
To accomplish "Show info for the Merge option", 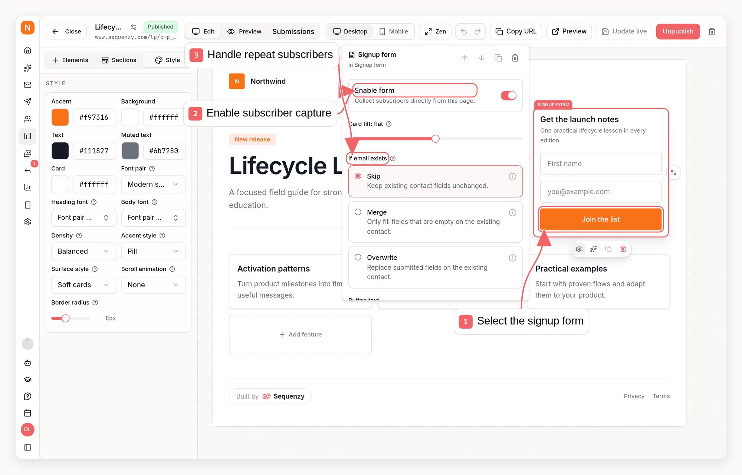I will coord(512,213).
